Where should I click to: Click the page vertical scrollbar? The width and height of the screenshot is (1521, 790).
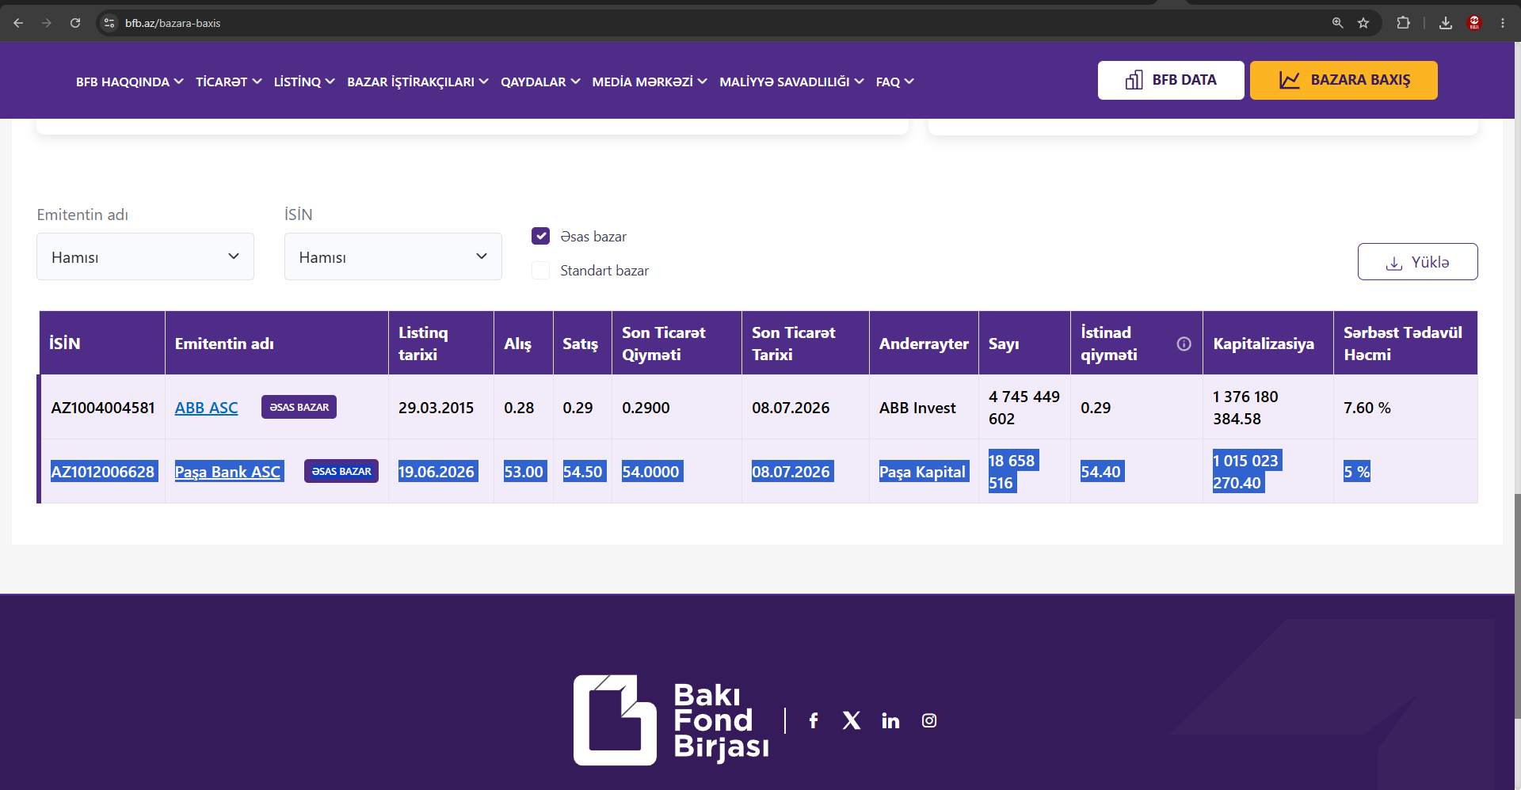point(1516,606)
